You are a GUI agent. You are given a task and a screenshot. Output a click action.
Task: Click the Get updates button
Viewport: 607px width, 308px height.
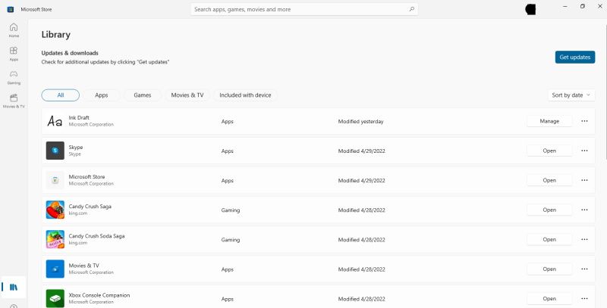[x=575, y=57]
